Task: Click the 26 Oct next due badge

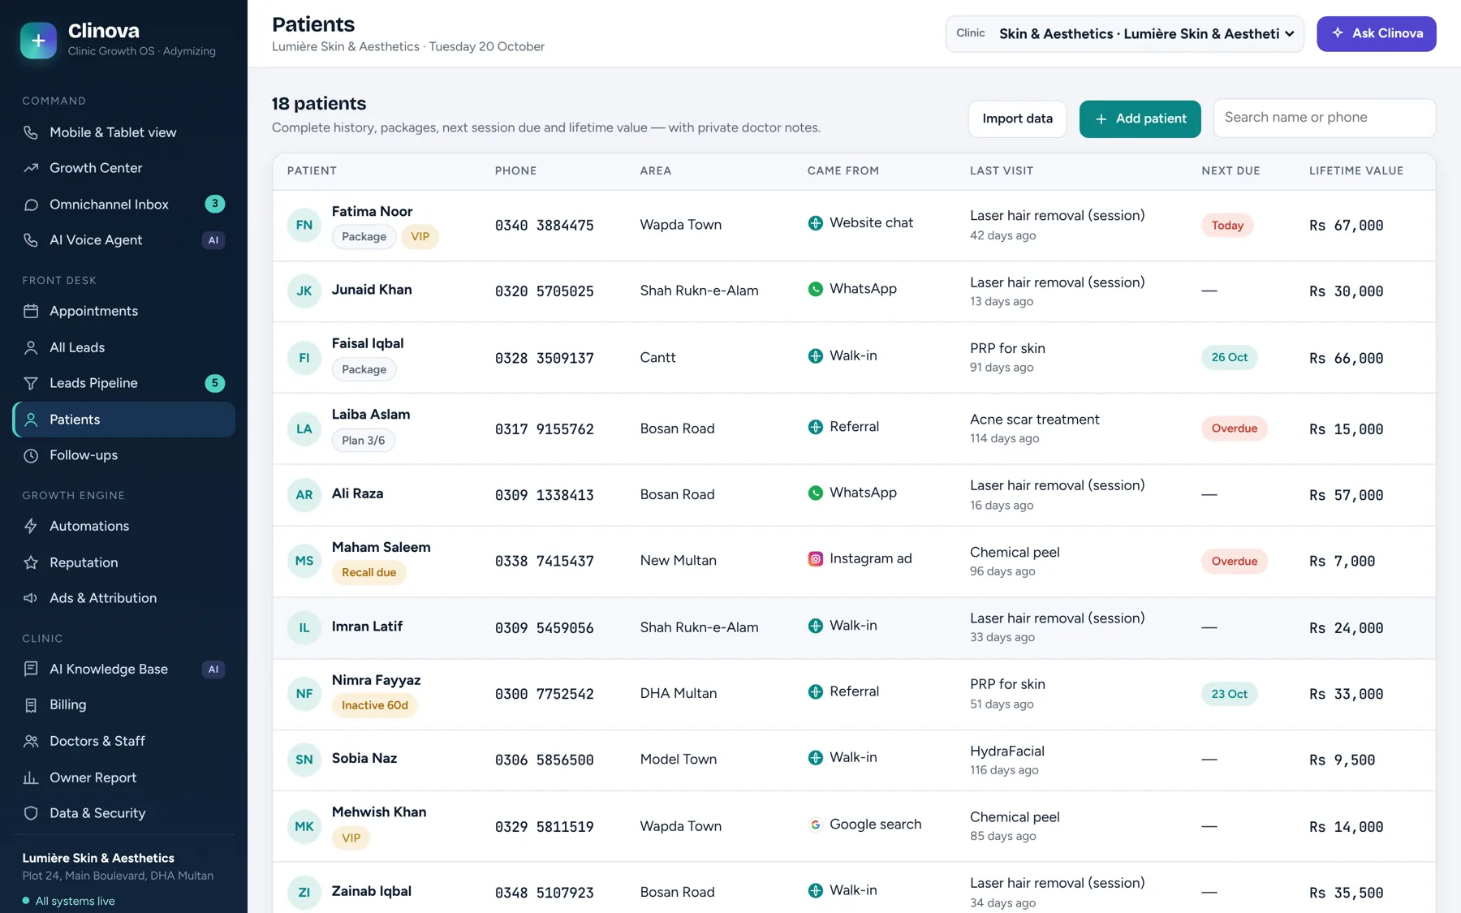Action: tap(1229, 358)
